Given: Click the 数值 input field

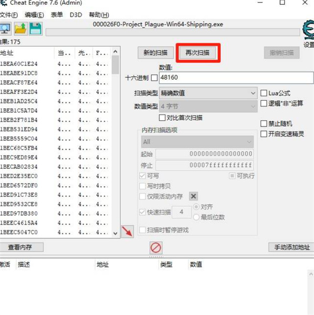Looking at the screenshot, I should (235, 78).
